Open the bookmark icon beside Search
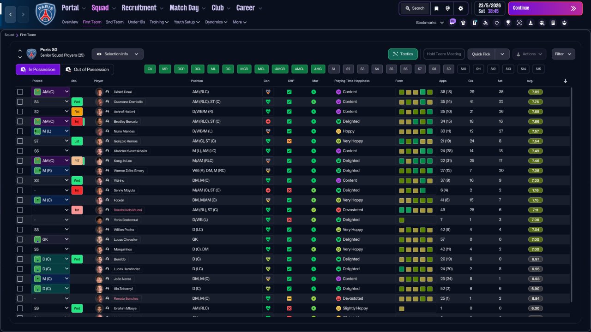Viewport: 591px width, 332px height. [x=436, y=8]
